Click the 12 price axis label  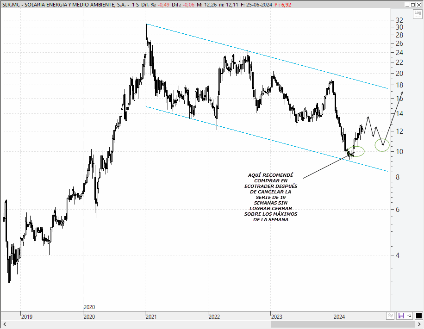click(399, 131)
